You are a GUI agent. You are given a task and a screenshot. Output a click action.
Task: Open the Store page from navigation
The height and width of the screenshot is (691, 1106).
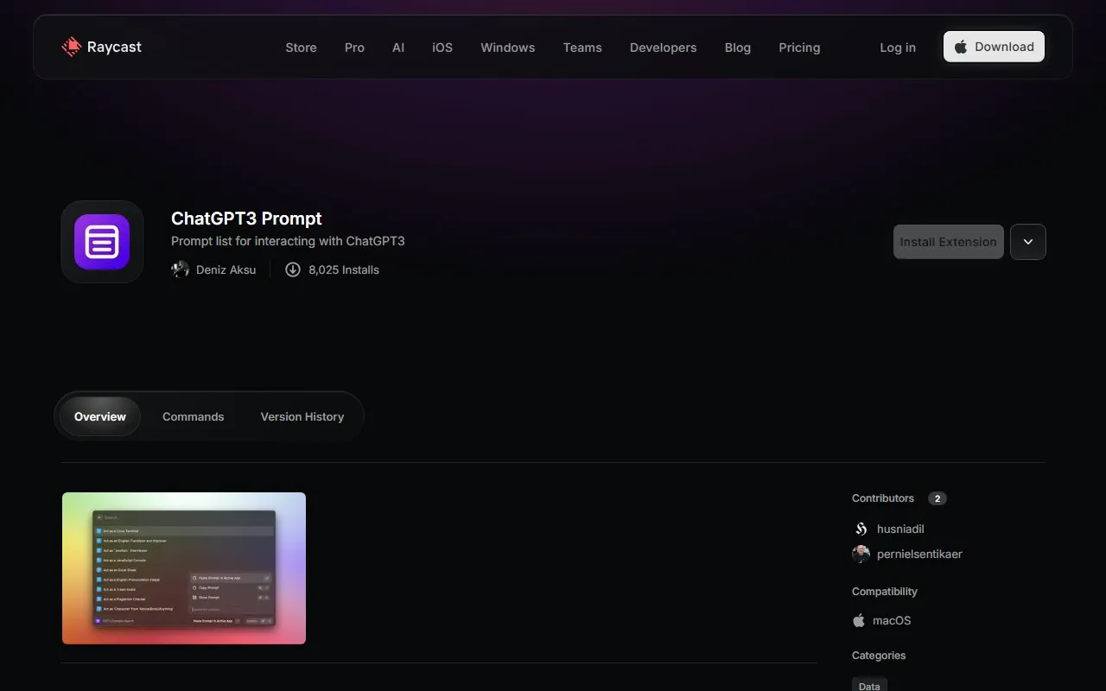301,48
